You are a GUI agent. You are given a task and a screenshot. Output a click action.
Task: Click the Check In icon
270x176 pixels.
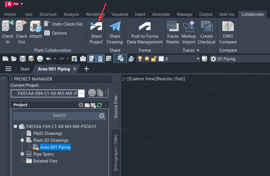[x=7, y=26]
